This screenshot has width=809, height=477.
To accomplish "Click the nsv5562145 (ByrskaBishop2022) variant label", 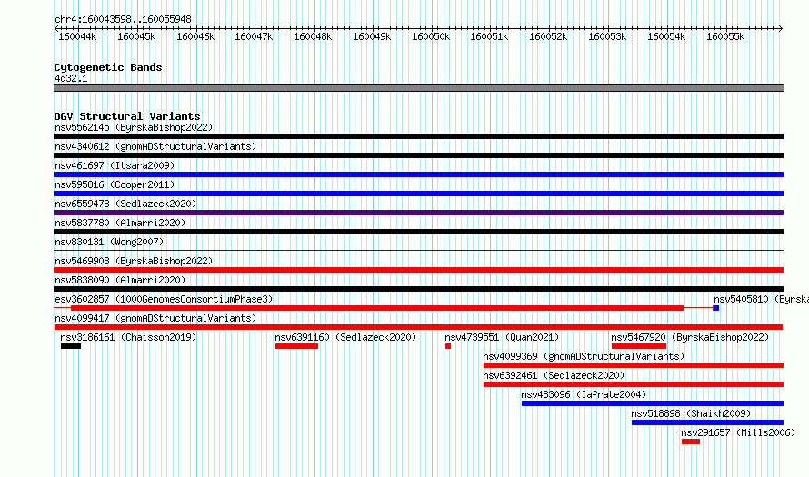I will point(134,127).
